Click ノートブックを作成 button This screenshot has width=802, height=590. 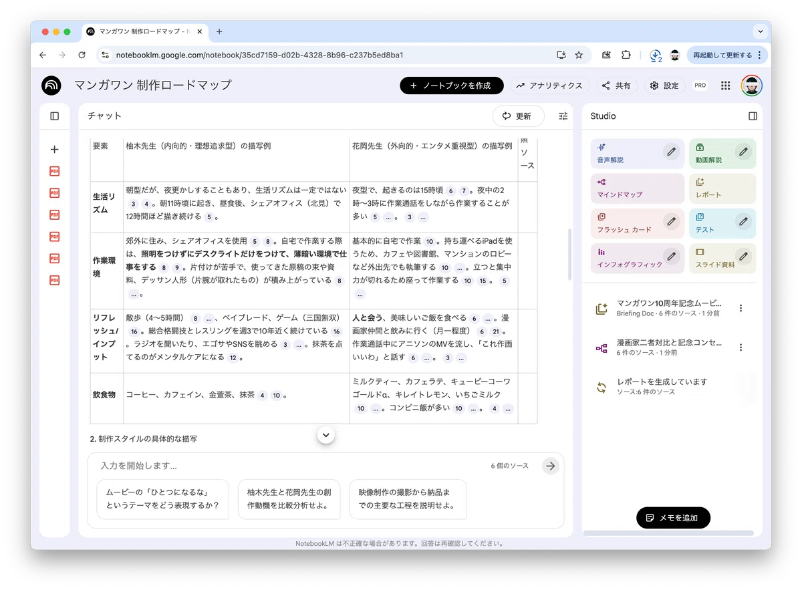(450, 86)
